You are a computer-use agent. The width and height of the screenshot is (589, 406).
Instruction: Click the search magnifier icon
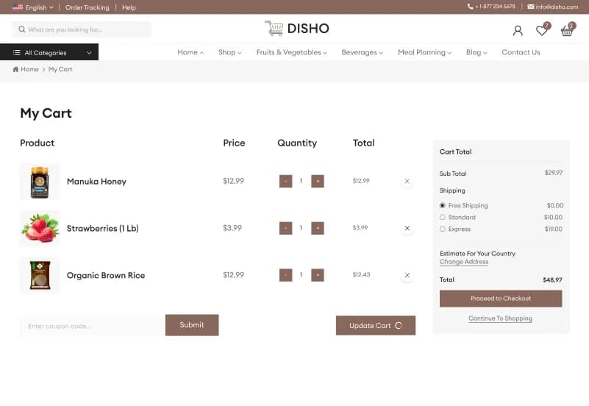(22, 29)
